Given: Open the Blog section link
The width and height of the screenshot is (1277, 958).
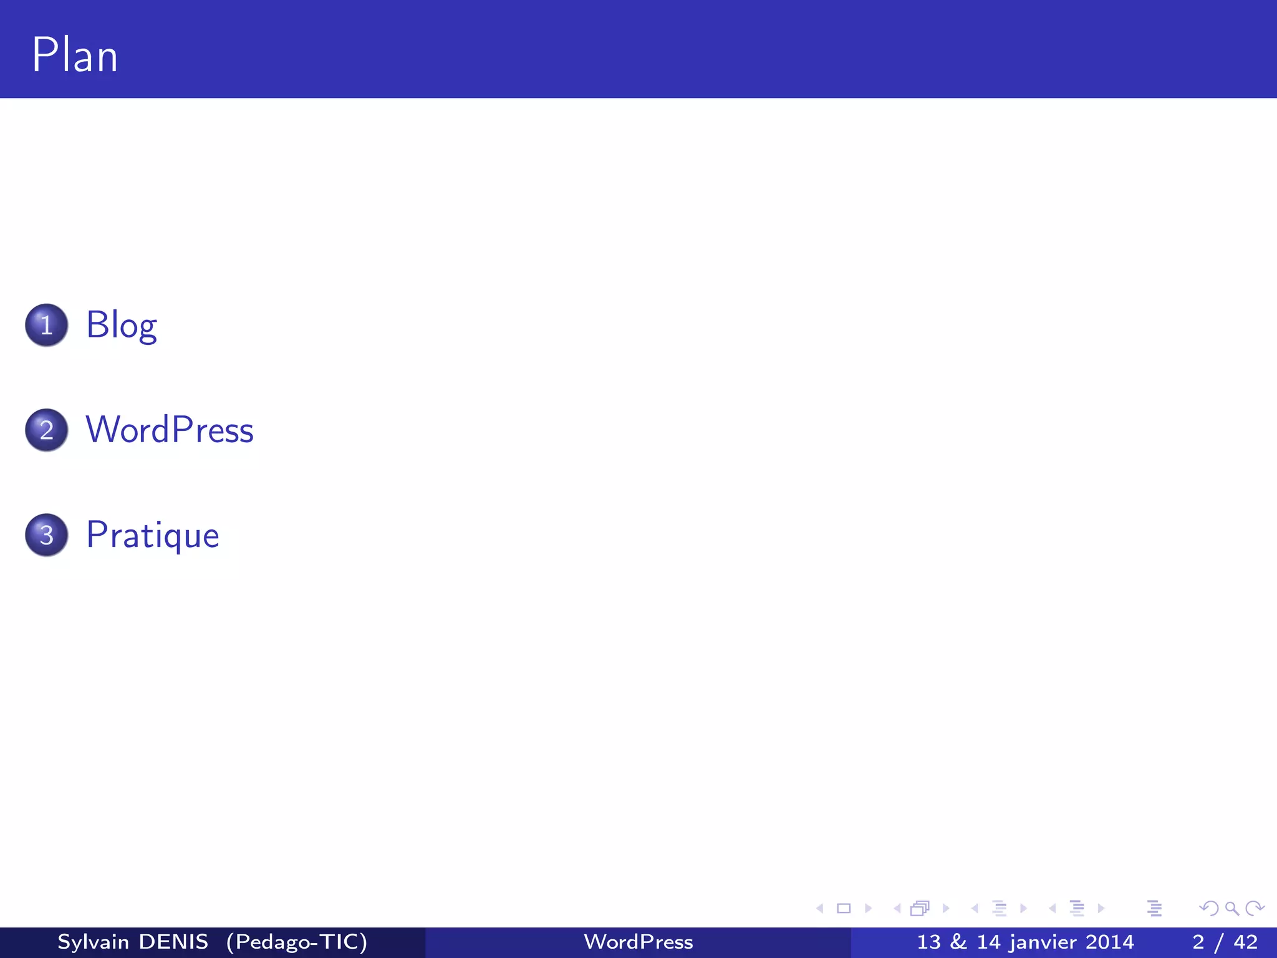Looking at the screenshot, I should 122,325.
